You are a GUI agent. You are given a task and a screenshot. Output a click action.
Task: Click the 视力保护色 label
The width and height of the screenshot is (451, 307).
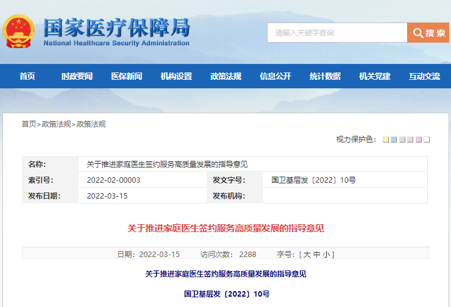(x=356, y=139)
